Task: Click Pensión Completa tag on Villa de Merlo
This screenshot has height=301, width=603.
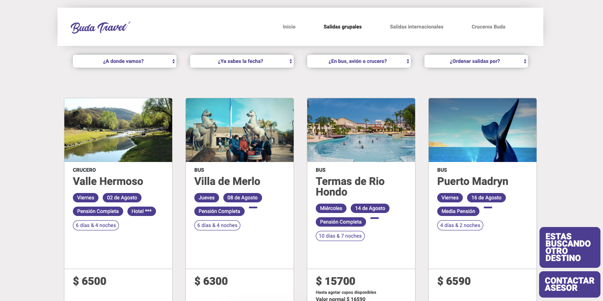Action: click(x=219, y=211)
